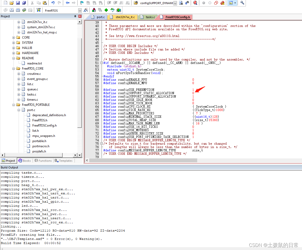Indent the selected lines
This screenshot has height=250, width=302.
click(109, 3)
